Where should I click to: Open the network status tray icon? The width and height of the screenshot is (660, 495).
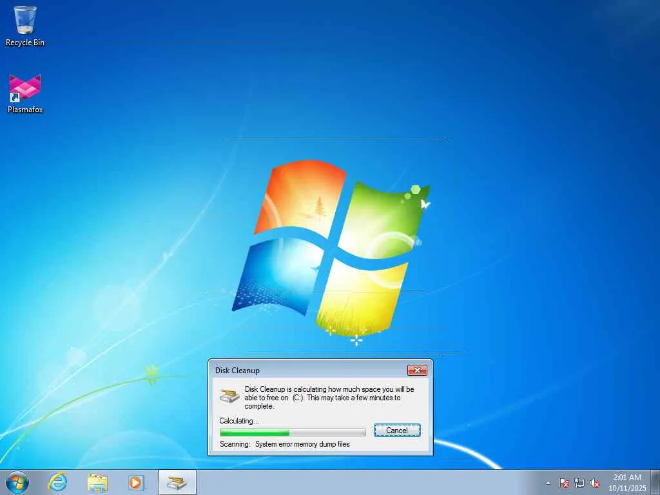(x=579, y=483)
